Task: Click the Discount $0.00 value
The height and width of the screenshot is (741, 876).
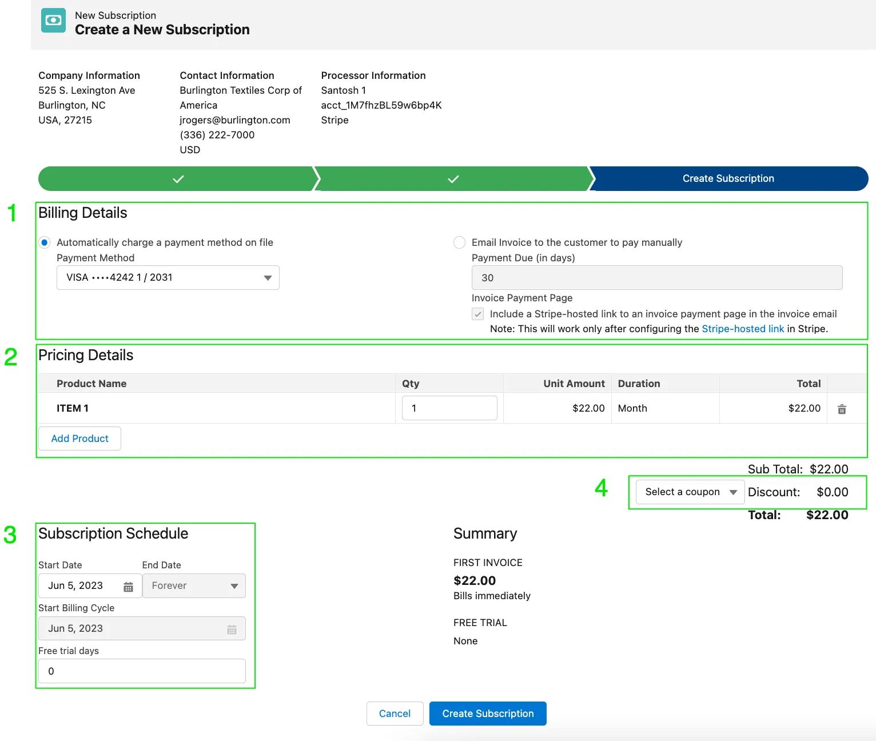Action: click(x=833, y=492)
